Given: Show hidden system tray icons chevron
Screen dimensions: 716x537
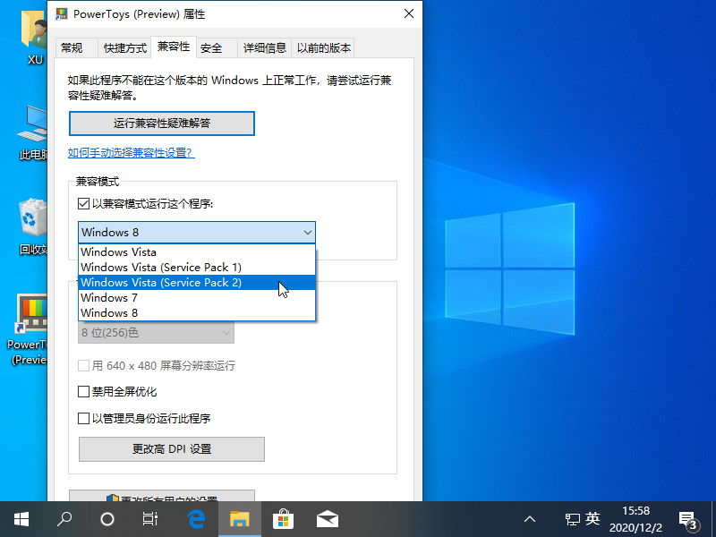Looking at the screenshot, I should tap(530, 518).
